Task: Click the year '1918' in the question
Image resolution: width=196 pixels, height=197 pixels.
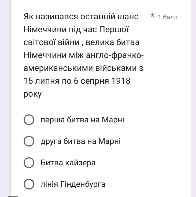Action: coord(121,81)
